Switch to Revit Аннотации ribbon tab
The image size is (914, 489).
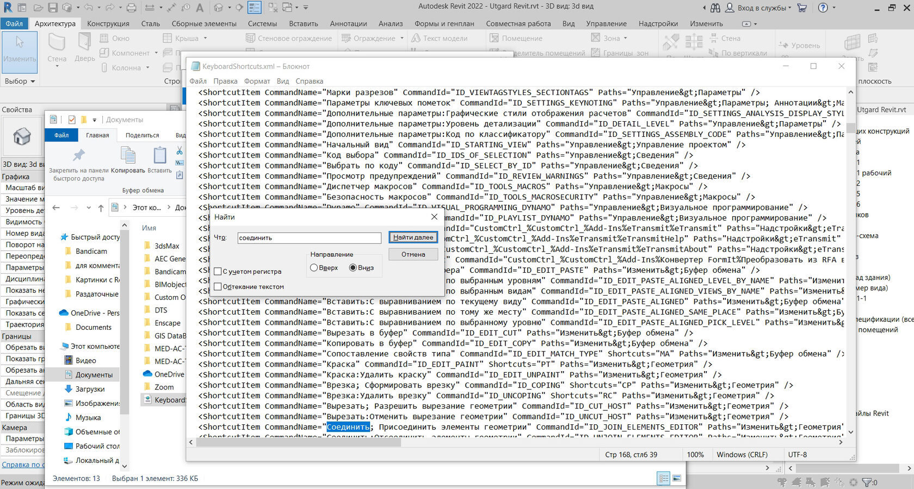[x=348, y=23]
